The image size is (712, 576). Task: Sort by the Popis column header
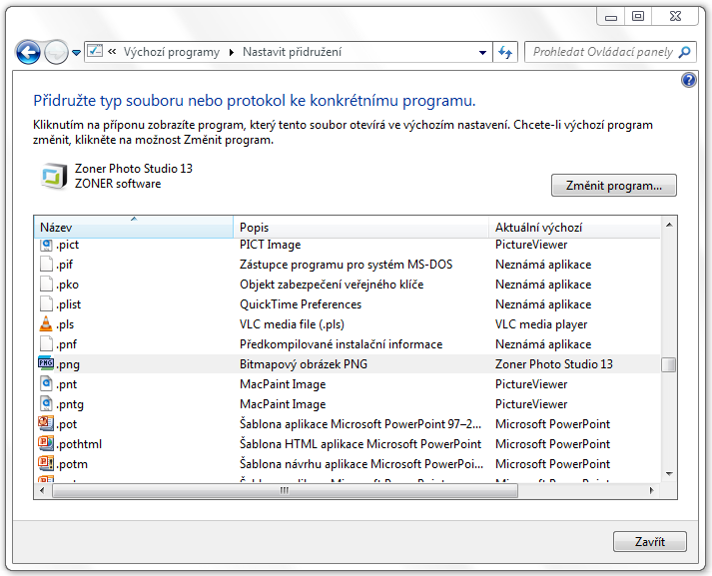(x=361, y=227)
